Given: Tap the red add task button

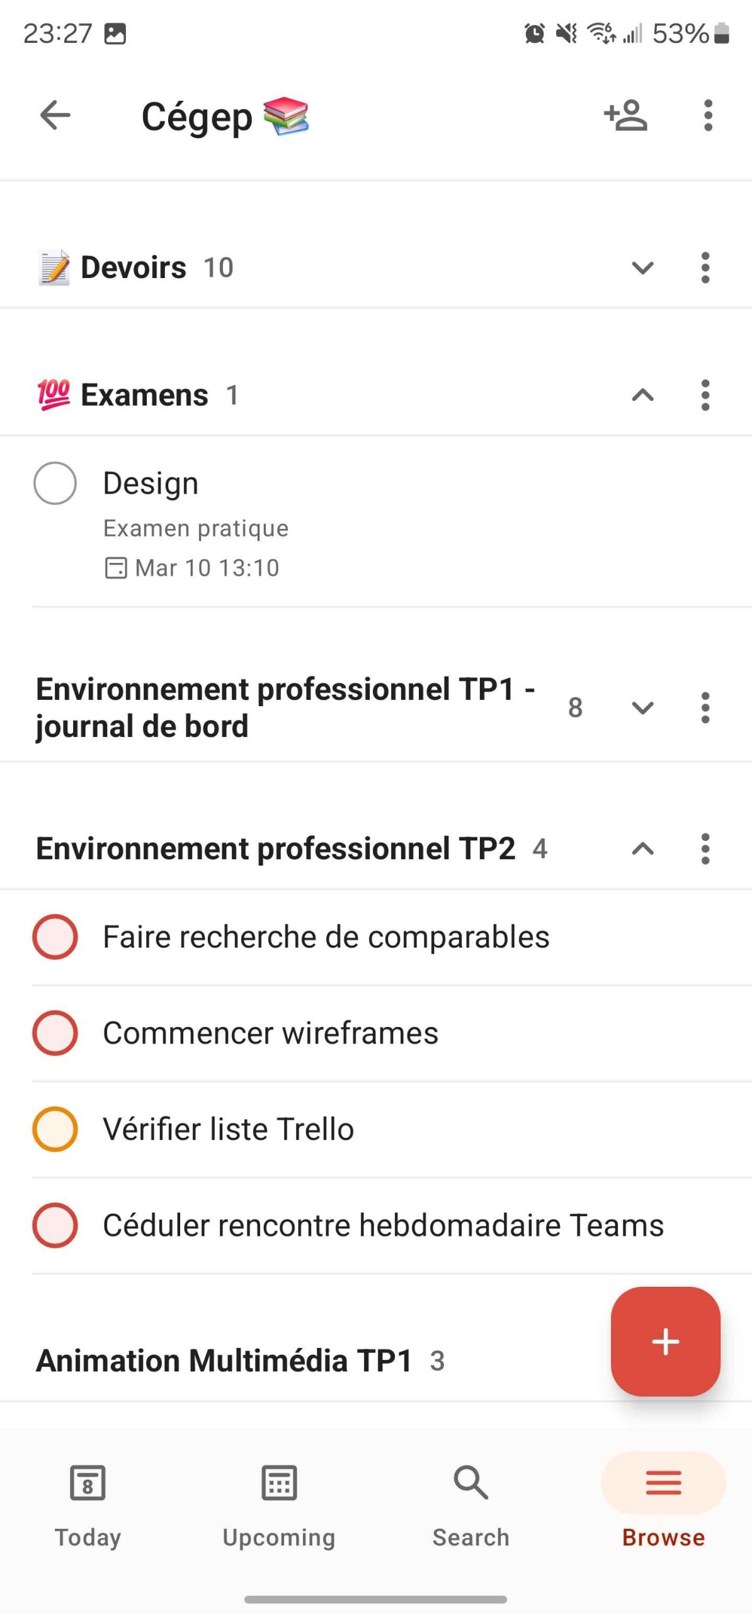Looking at the screenshot, I should (x=665, y=1341).
